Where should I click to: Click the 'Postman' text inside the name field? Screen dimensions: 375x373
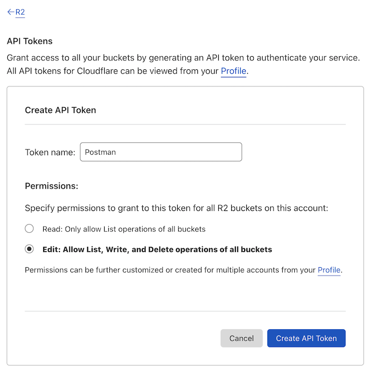[100, 153]
